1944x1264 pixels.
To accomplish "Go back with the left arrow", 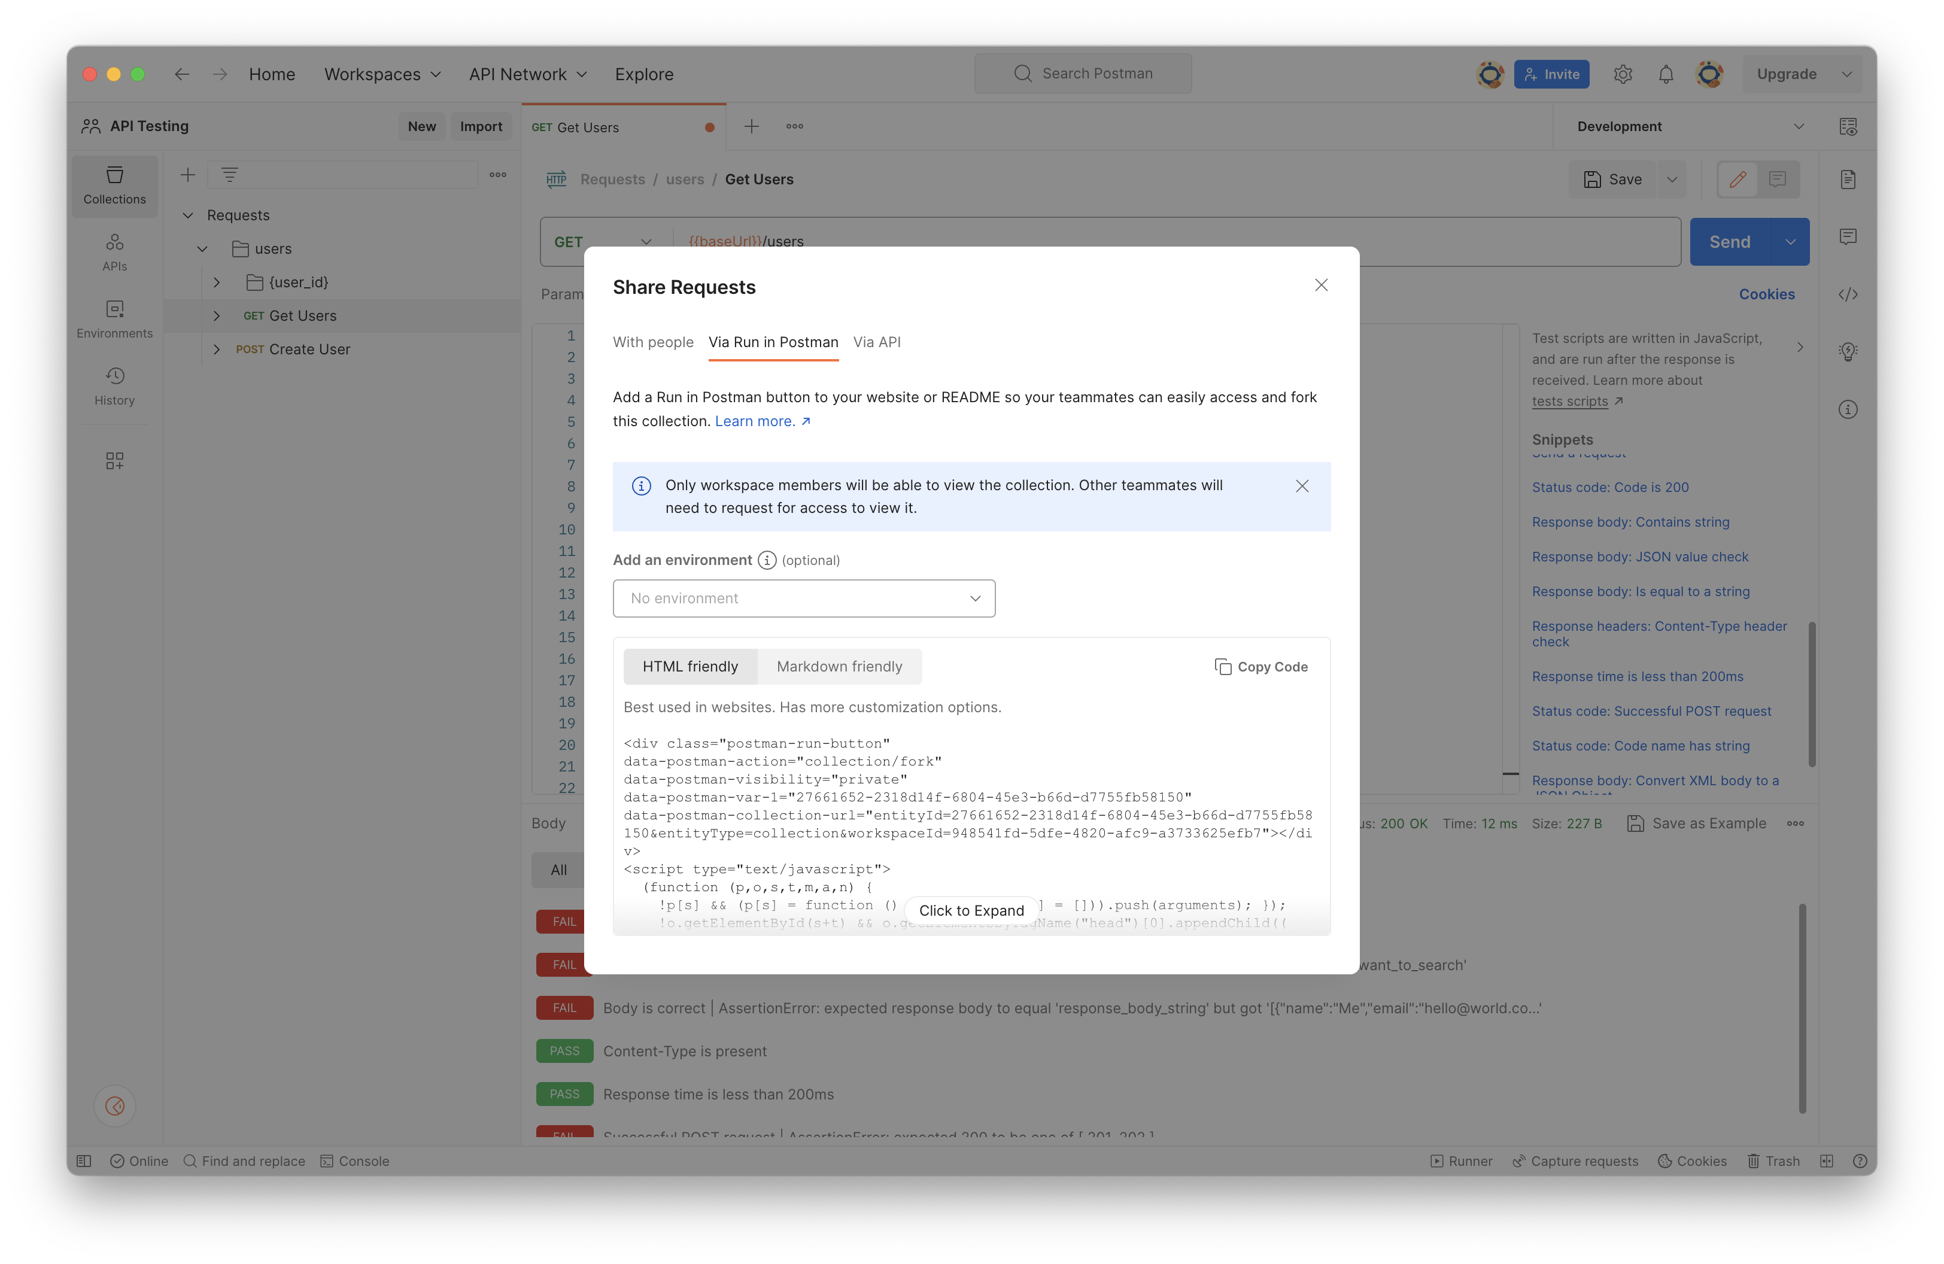I will (x=181, y=74).
